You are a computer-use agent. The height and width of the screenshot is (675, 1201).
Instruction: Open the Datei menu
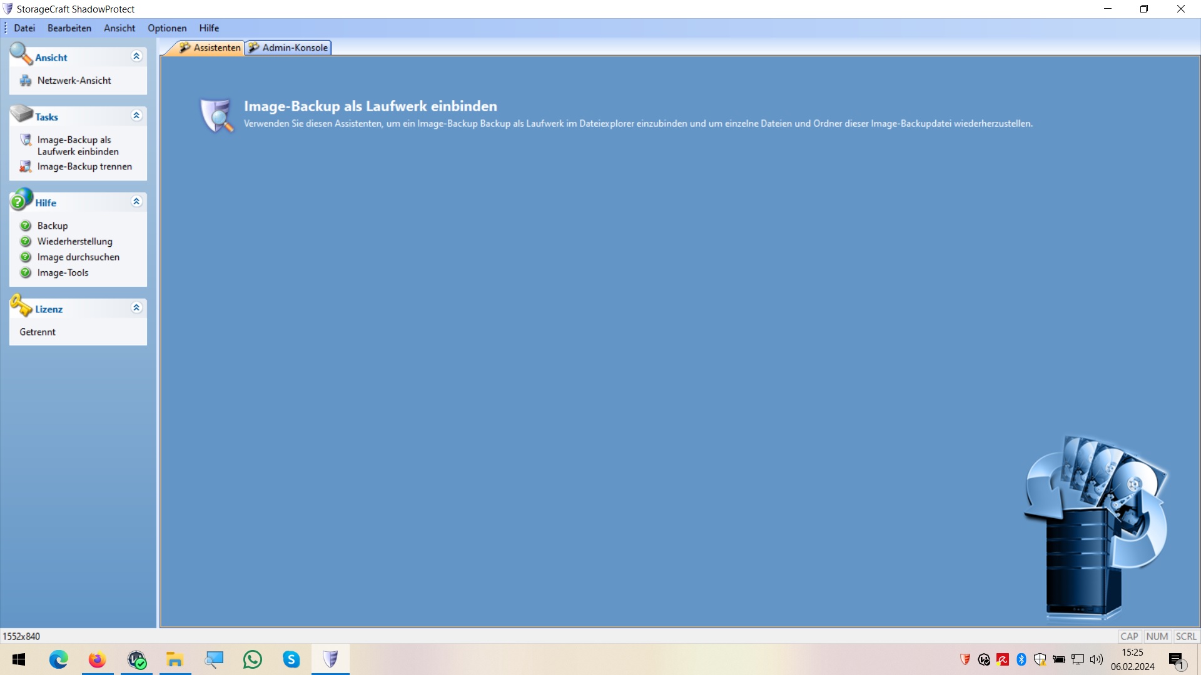24,28
